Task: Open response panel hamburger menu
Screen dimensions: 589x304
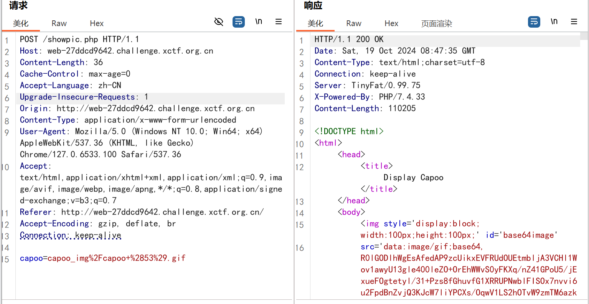Action: point(574,22)
